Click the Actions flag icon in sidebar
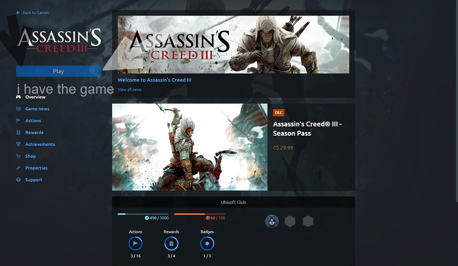Screen dimensions: 458x266 pos(18,121)
